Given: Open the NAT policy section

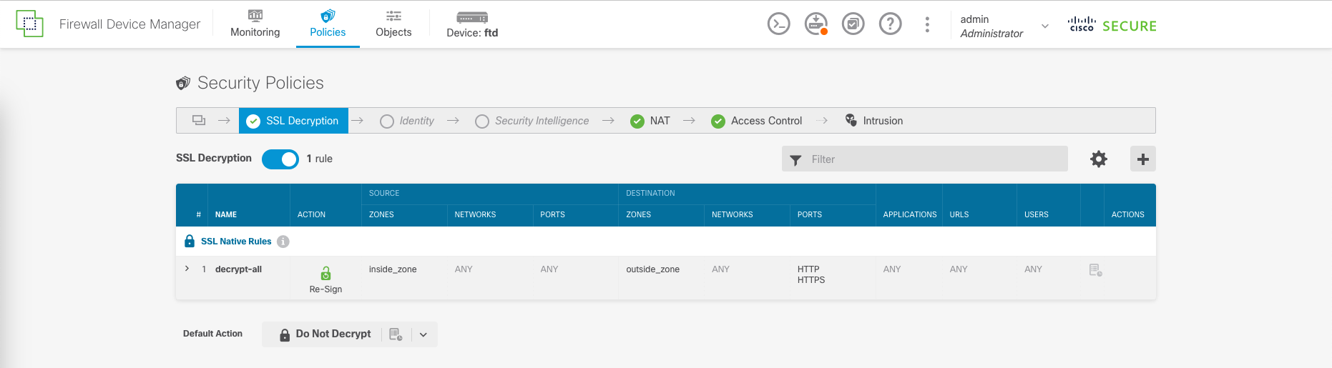Looking at the screenshot, I should (650, 121).
